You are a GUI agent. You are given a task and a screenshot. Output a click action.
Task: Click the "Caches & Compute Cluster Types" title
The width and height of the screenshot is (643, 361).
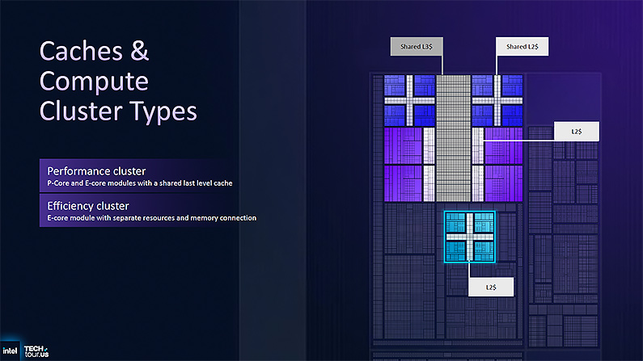tap(118, 82)
